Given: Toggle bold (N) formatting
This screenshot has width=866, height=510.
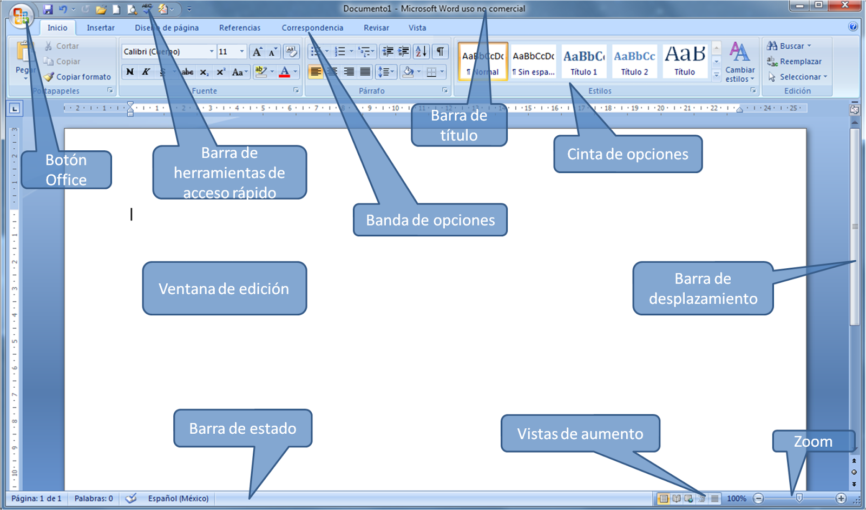Looking at the screenshot, I should 130,72.
